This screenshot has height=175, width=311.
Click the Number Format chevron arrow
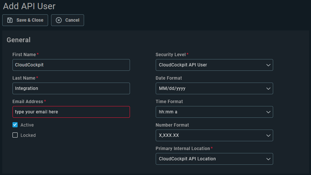pyautogui.click(x=268, y=135)
